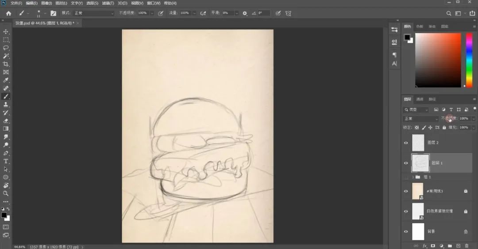Open brush smoothing options gear
The width and height of the screenshot is (478, 249).
pyautogui.click(x=245, y=13)
